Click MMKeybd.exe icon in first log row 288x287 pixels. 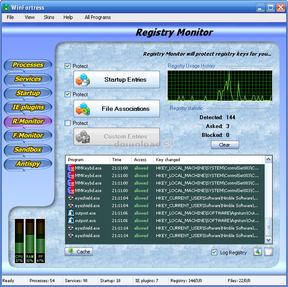pos(71,168)
